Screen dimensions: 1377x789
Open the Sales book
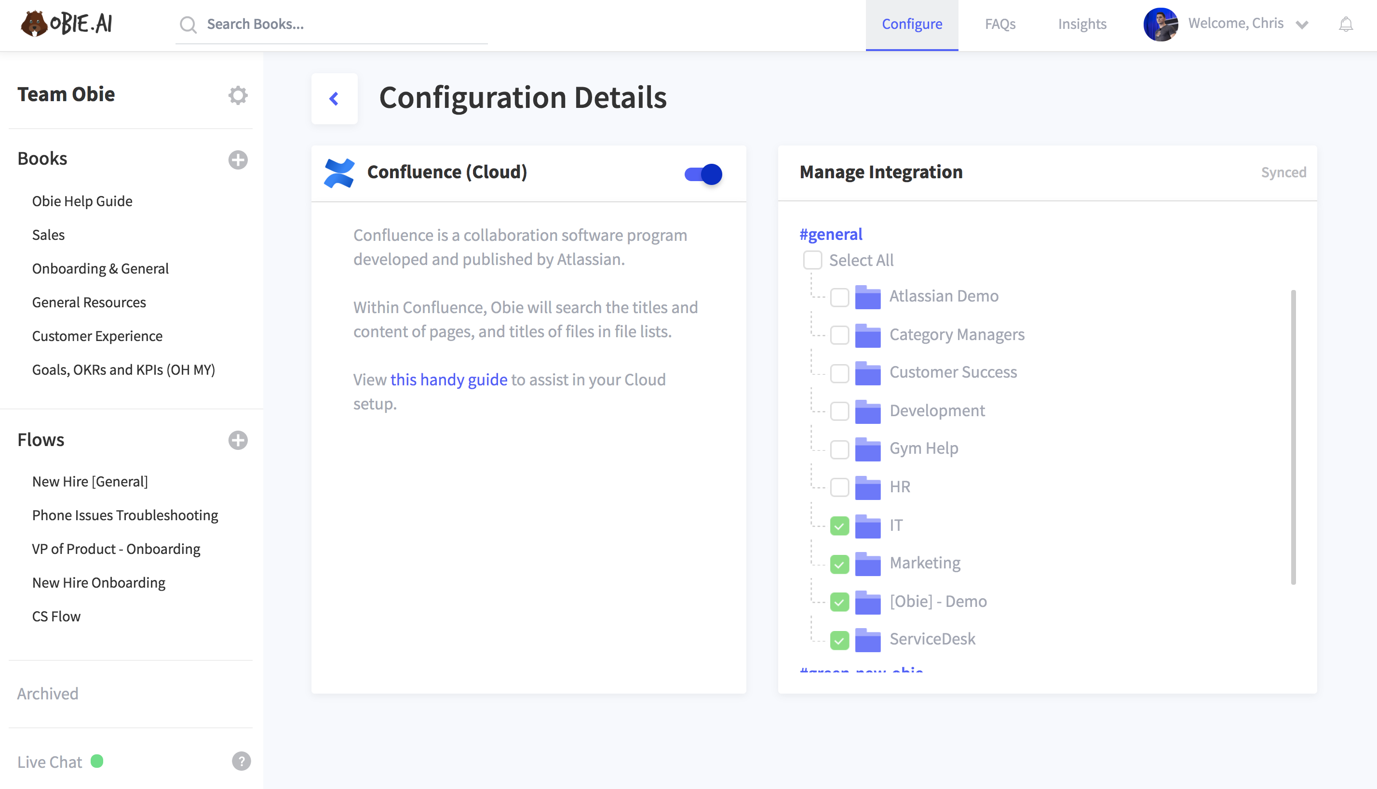point(48,235)
